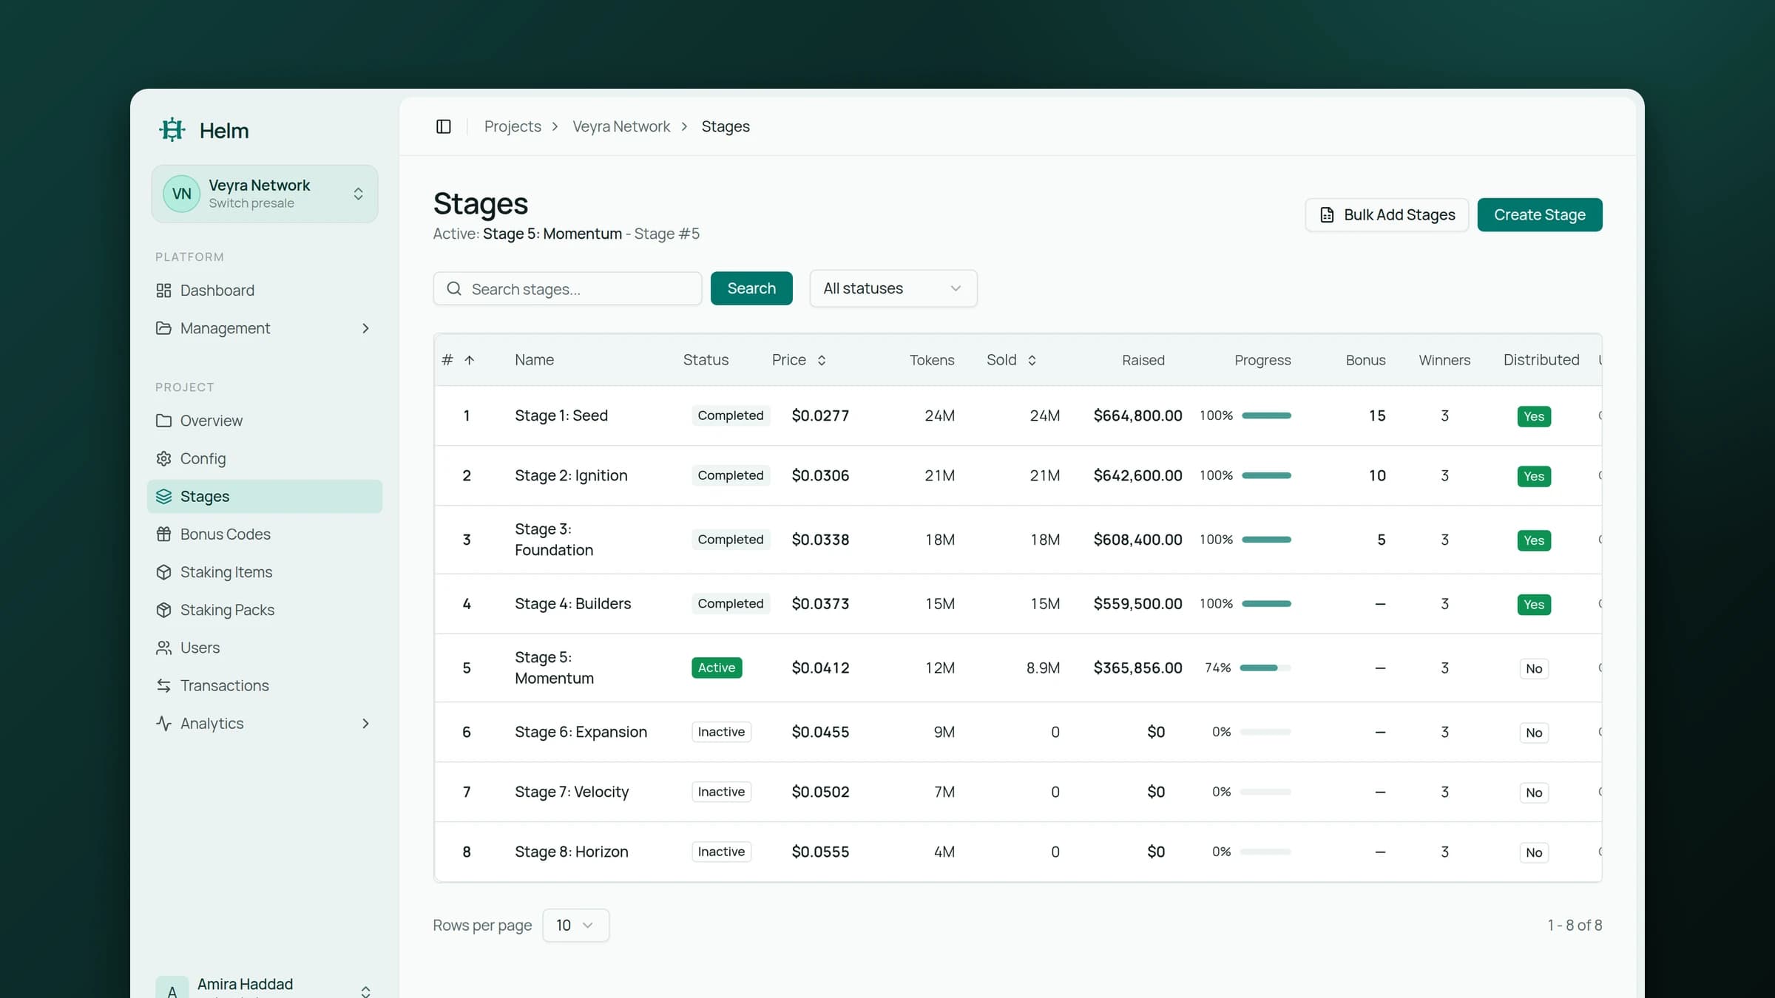1775x998 pixels.
Task: Click Stage 1 Seed Yes distributed badge
Action: (1534, 416)
